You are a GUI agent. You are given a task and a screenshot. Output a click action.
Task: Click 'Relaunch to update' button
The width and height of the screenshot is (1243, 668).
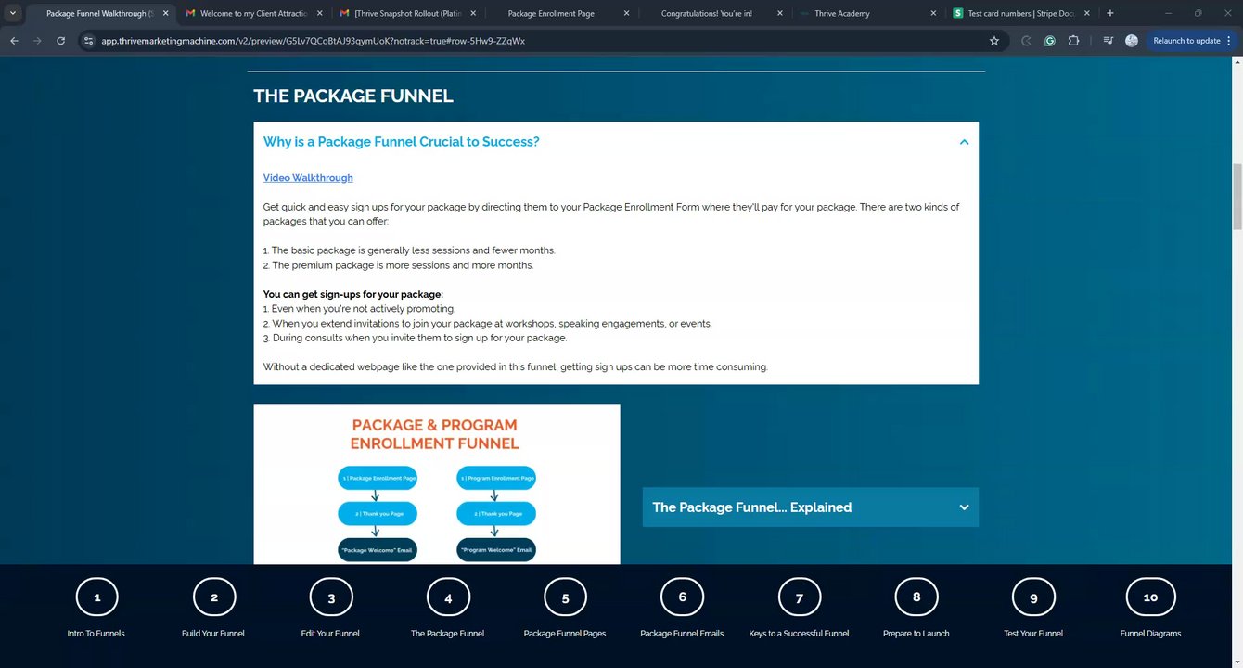(1186, 41)
